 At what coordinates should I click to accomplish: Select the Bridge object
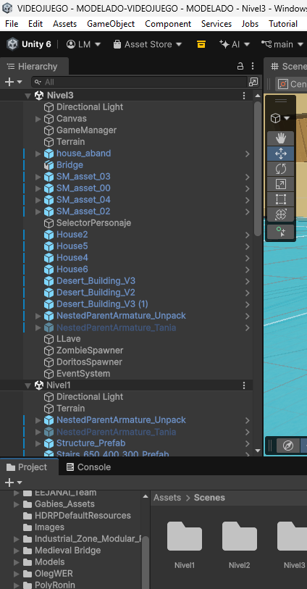click(70, 165)
